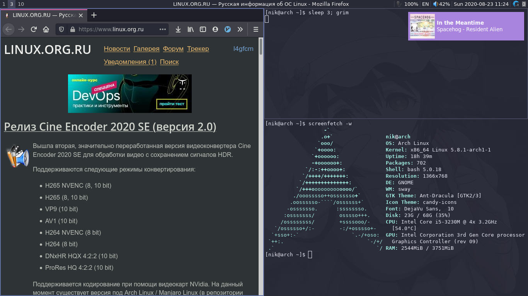The height and width of the screenshot is (296, 528).
Task: Open the Трекер link
Action: click(x=198, y=49)
